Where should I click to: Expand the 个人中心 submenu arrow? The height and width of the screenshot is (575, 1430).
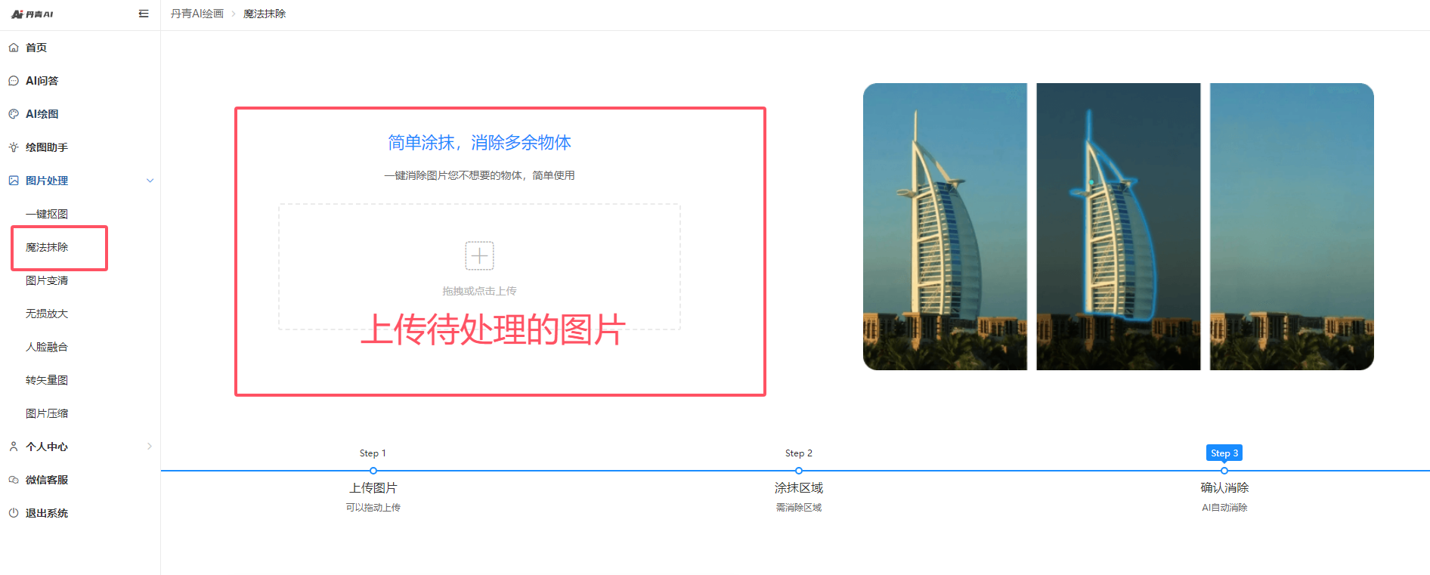coord(150,447)
